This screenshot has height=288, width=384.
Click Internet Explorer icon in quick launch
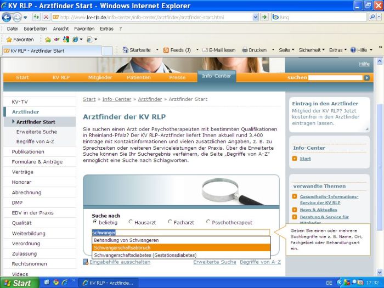65,282
